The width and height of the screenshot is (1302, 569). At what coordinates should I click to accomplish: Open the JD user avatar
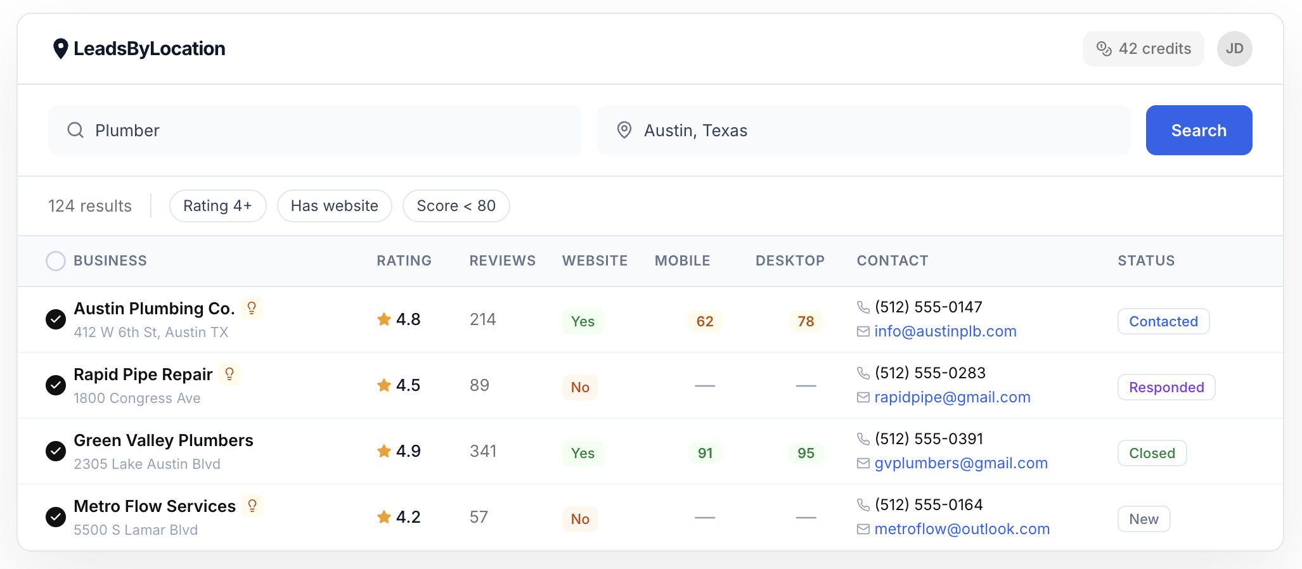click(x=1234, y=49)
